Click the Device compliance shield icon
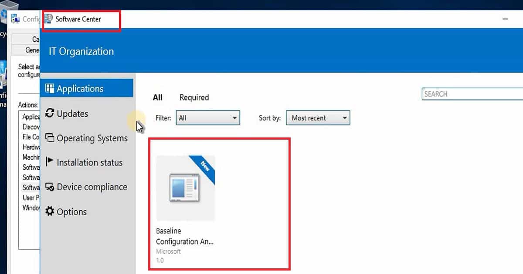This screenshot has height=274, width=523. coord(50,187)
